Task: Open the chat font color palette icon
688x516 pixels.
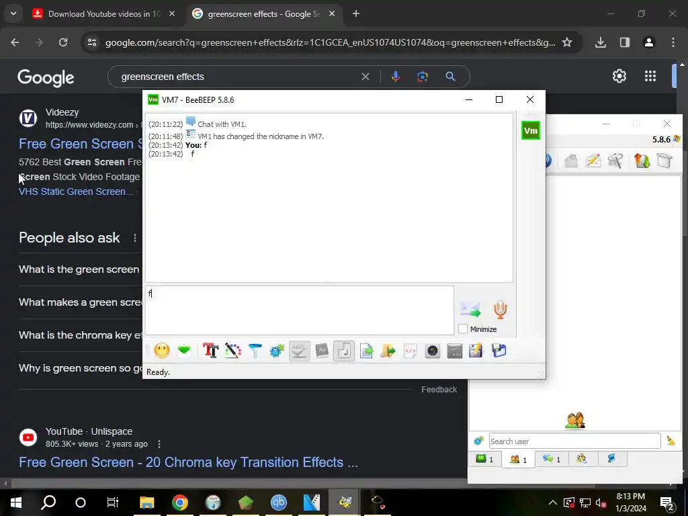Action: [x=233, y=351]
